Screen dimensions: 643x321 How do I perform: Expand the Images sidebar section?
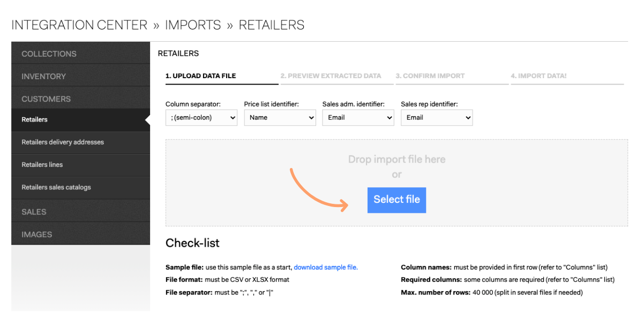[x=80, y=234]
